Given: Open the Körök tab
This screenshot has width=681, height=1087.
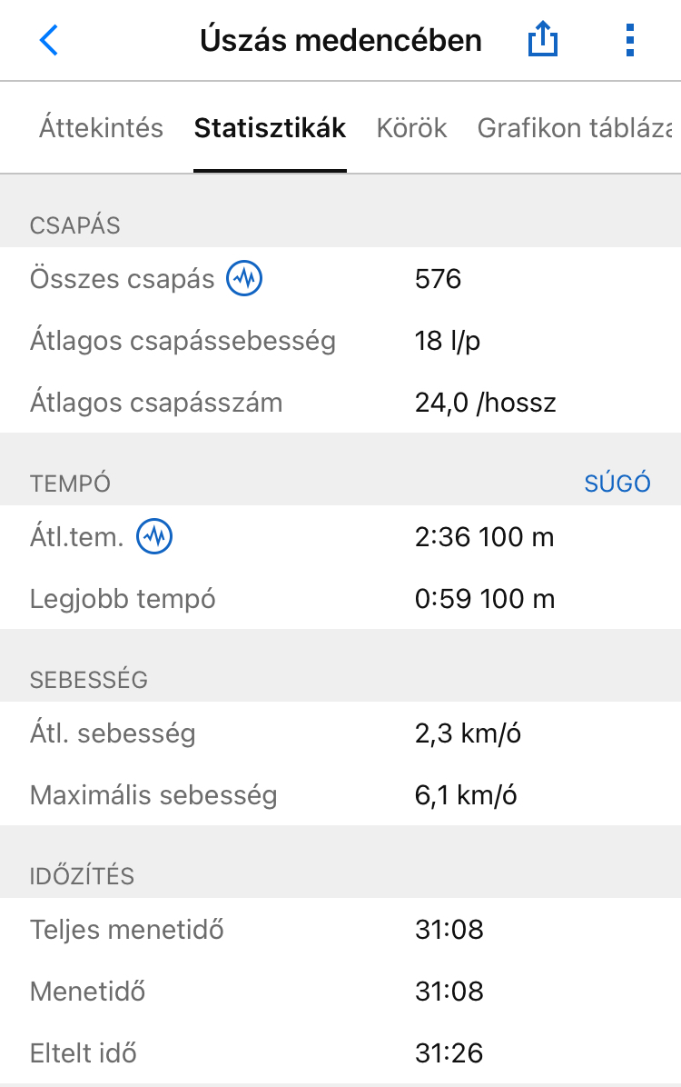Looking at the screenshot, I should (411, 128).
